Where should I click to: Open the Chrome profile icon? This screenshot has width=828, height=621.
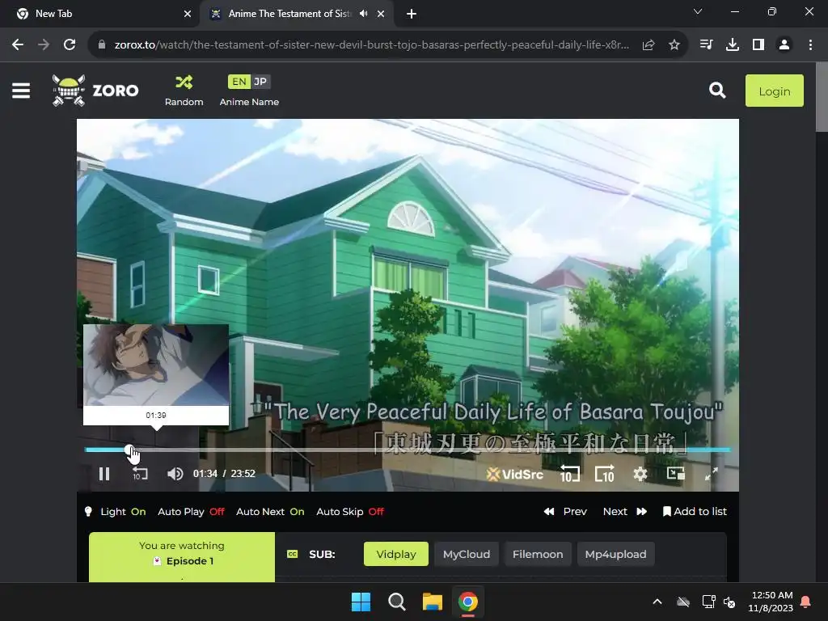tap(784, 45)
